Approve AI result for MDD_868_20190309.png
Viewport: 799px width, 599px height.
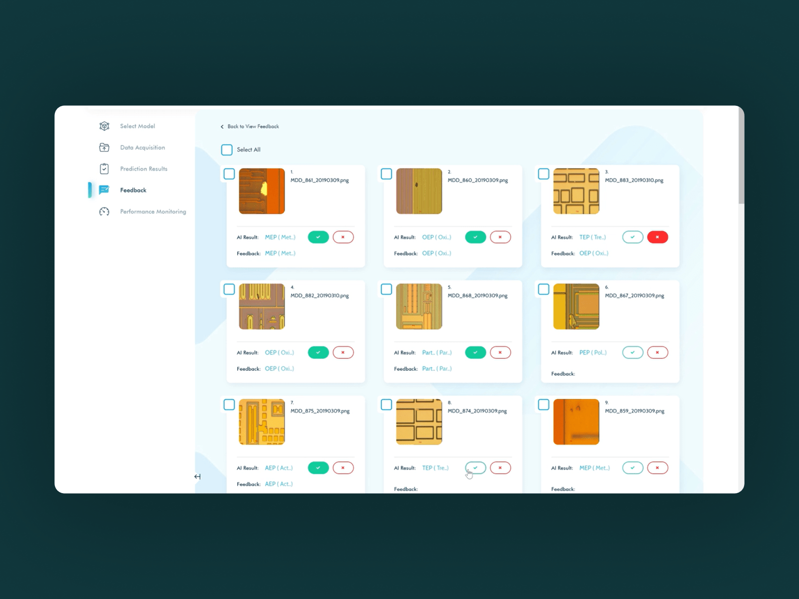[475, 352]
